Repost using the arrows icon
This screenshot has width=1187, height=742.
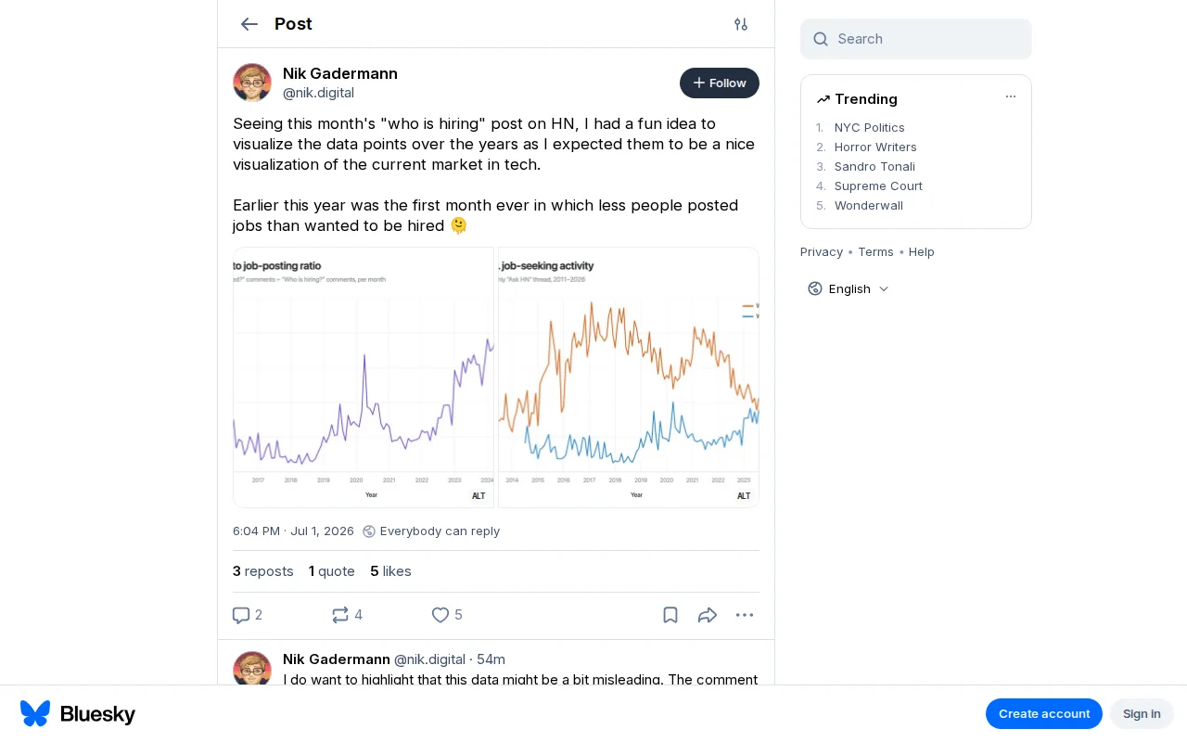340,615
